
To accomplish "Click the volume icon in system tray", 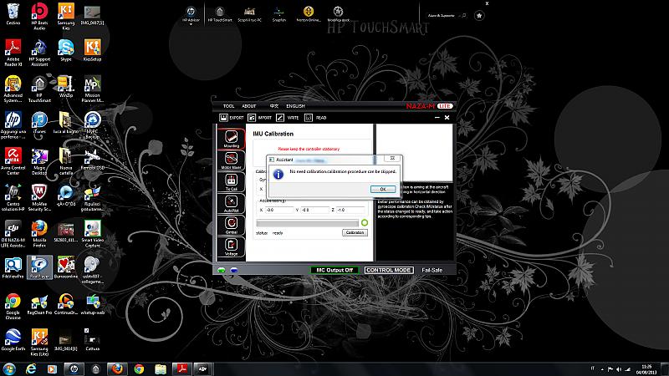I will pos(619,369).
